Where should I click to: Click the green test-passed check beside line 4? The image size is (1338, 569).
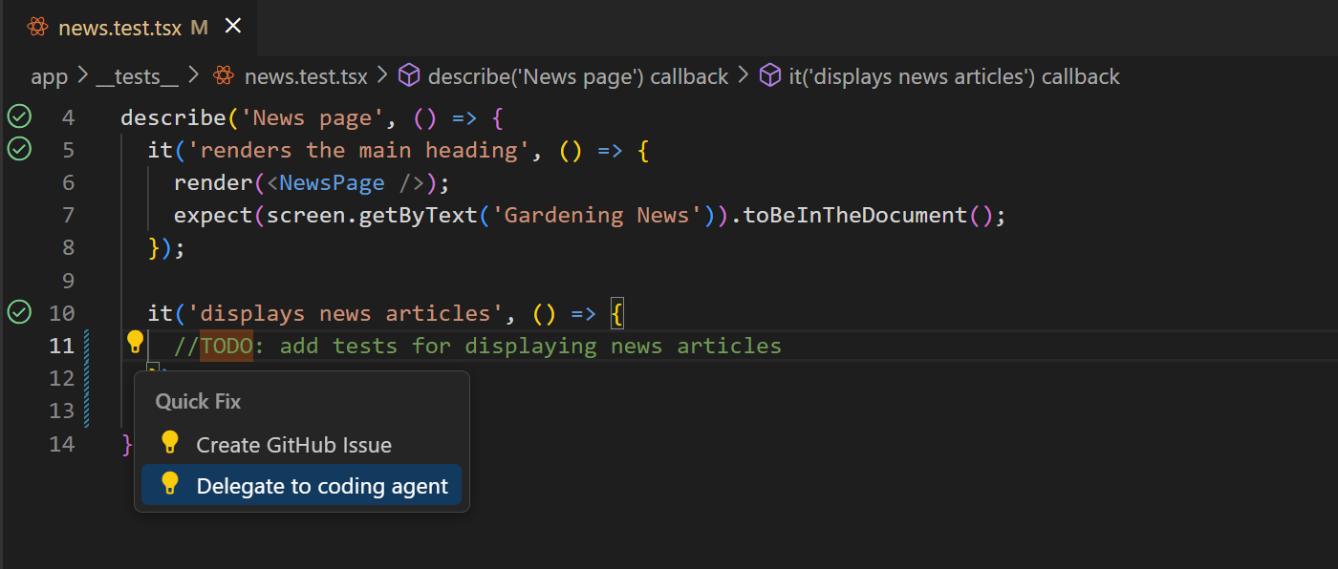point(19,116)
